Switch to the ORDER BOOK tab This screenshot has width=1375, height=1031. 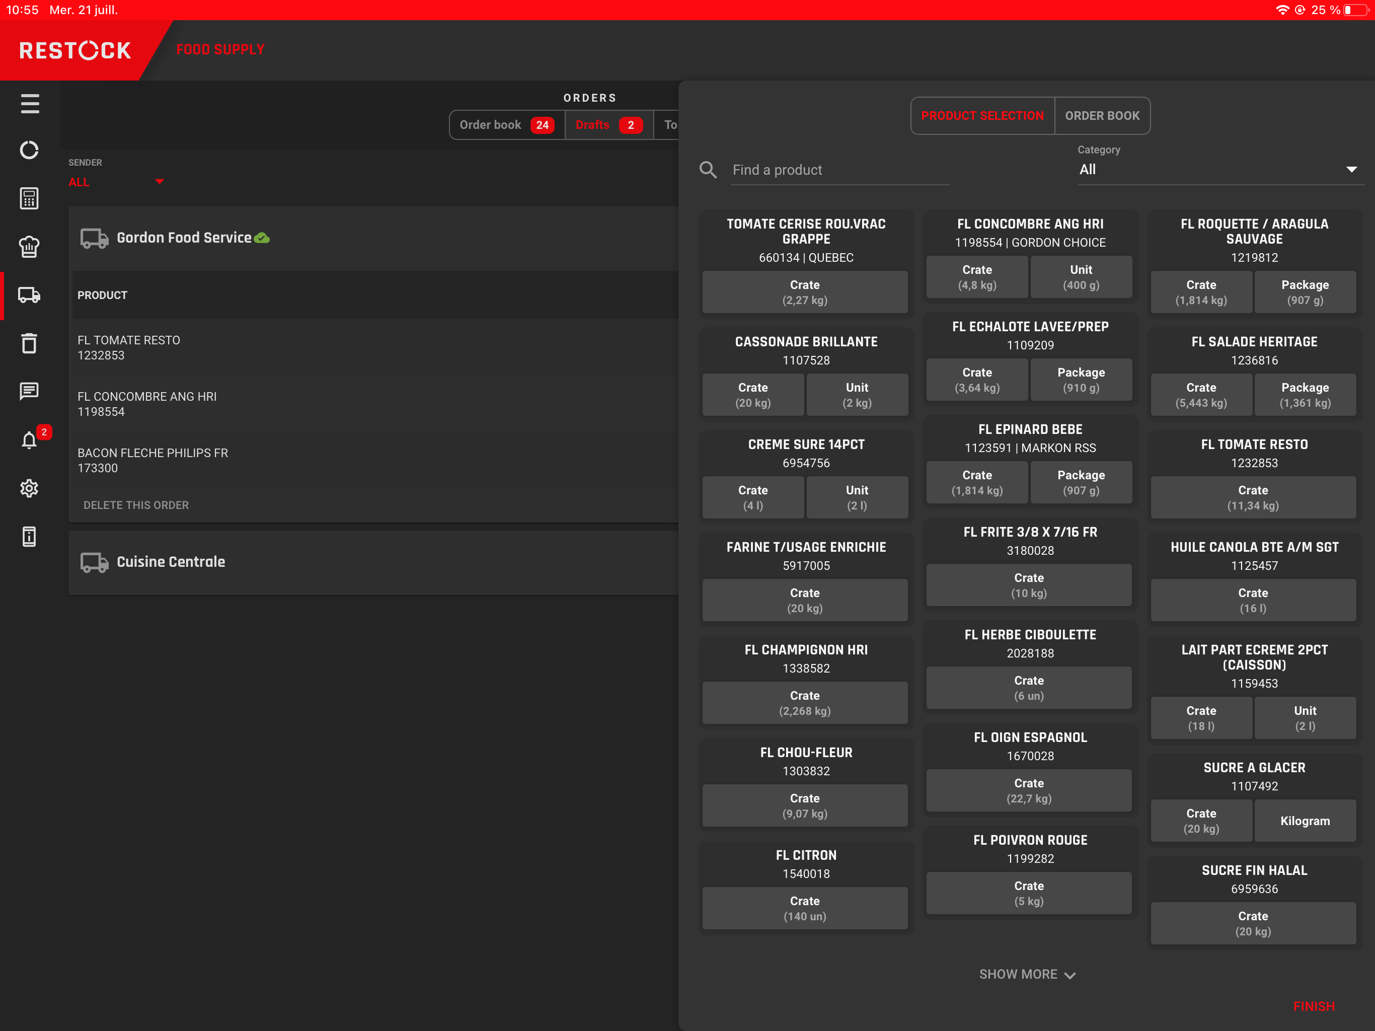[x=1102, y=116]
